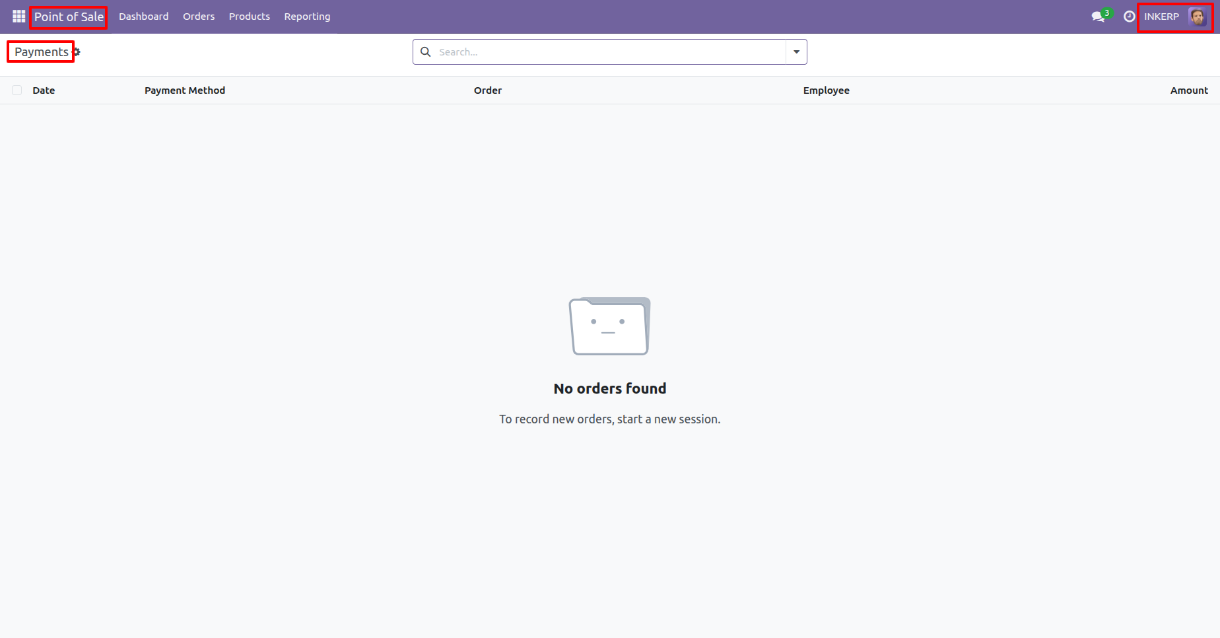The image size is (1220, 638).
Task: Open the Reporting menu
Action: pyautogui.click(x=307, y=17)
